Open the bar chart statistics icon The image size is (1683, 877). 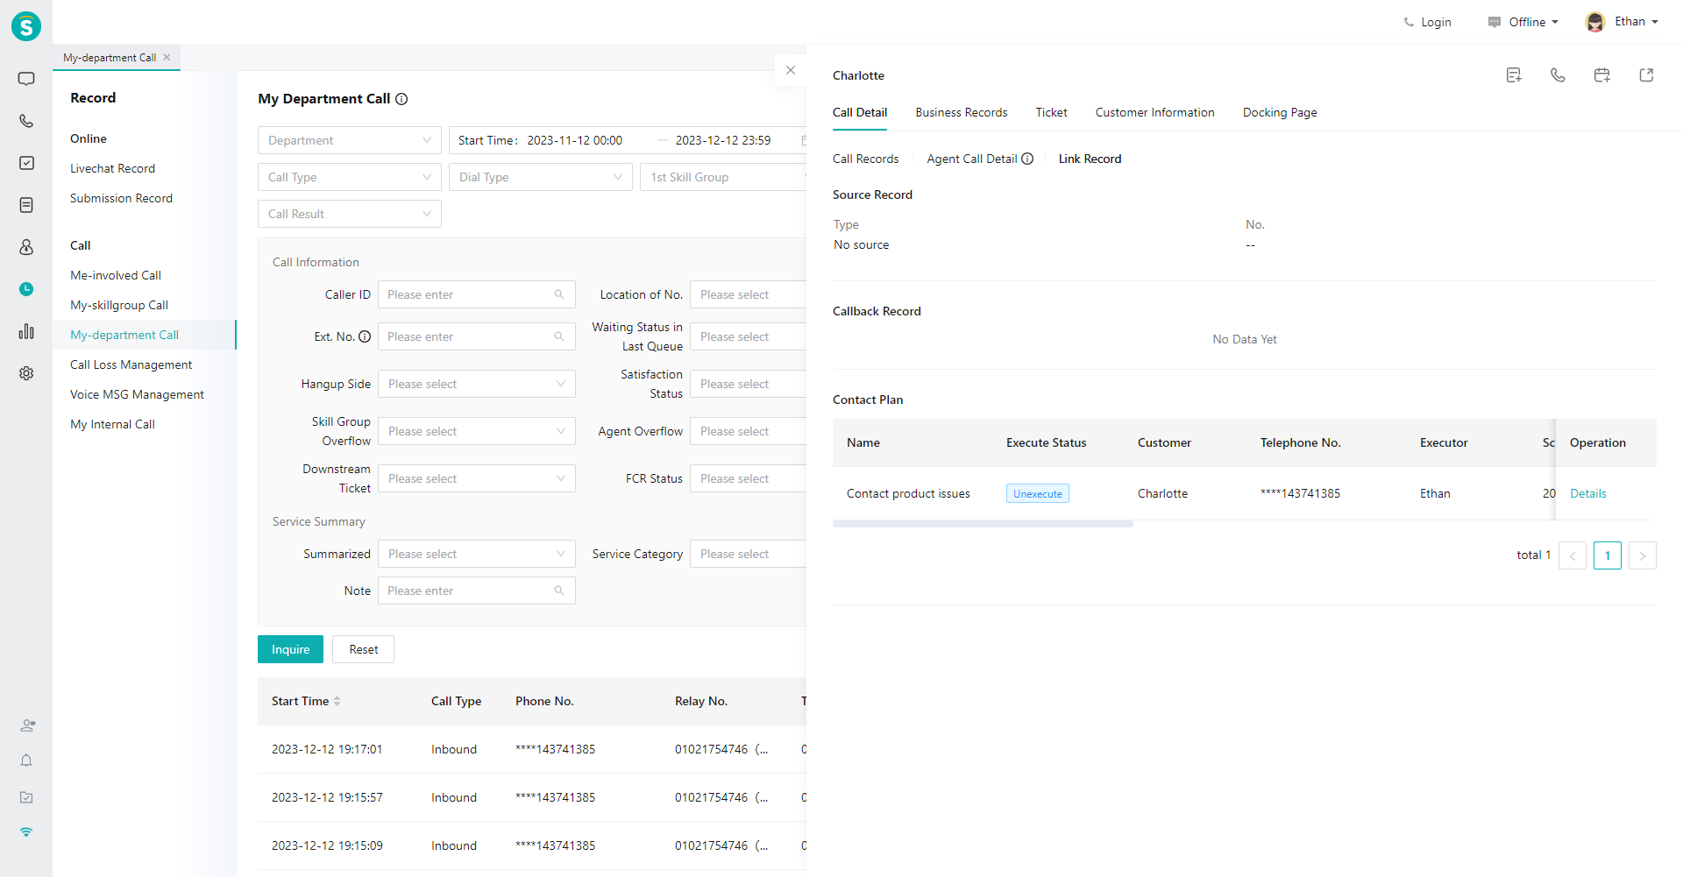(x=26, y=331)
